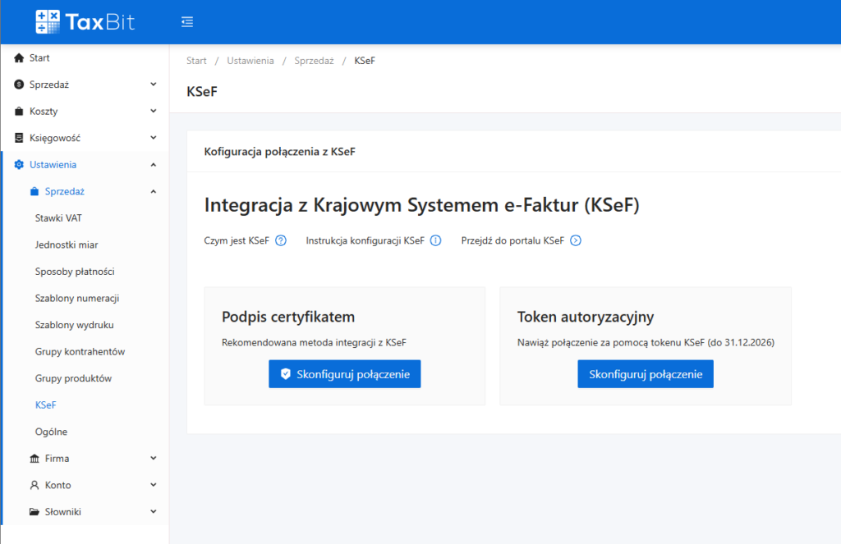Click the TaxBit calculator logo icon
841x544 pixels.
pyautogui.click(x=48, y=22)
